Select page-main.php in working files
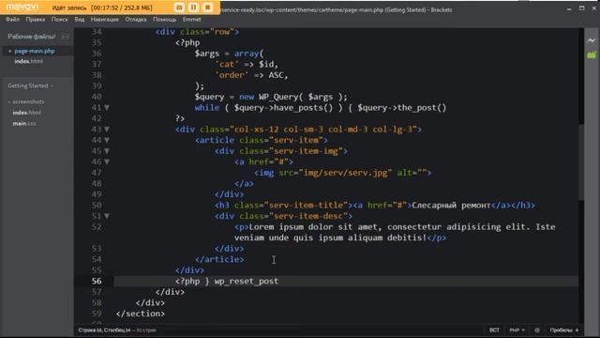 coord(35,51)
